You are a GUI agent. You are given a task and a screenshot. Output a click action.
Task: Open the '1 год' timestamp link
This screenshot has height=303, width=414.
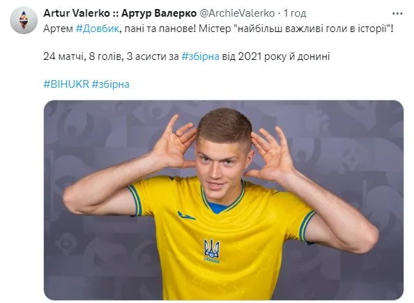(295, 13)
